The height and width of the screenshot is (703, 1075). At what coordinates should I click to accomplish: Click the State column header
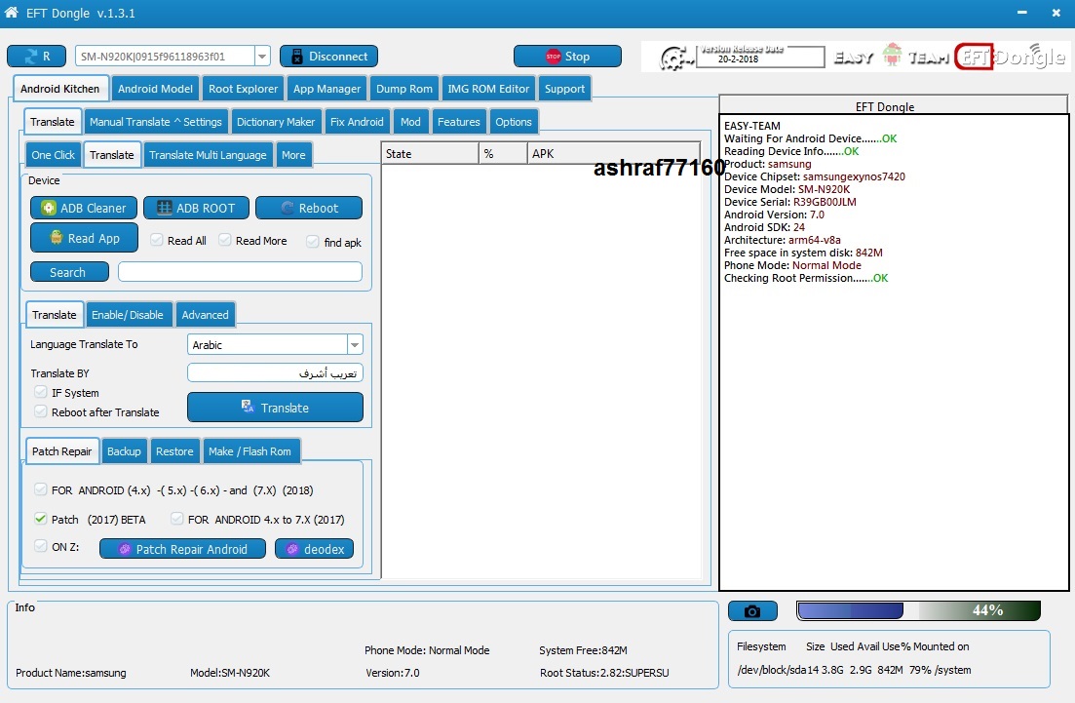click(430, 154)
